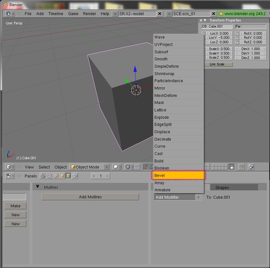The width and height of the screenshot is (270, 268).
Task: Click the LocY value slider field
Action: tap(219, 38)
